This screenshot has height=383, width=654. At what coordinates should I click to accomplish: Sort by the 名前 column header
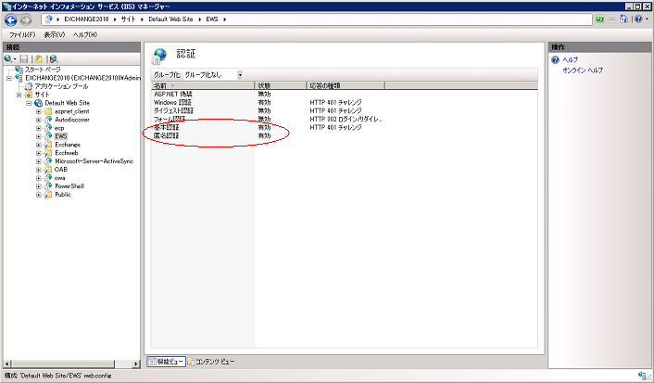pyautogui.click(x=203, y=85)
